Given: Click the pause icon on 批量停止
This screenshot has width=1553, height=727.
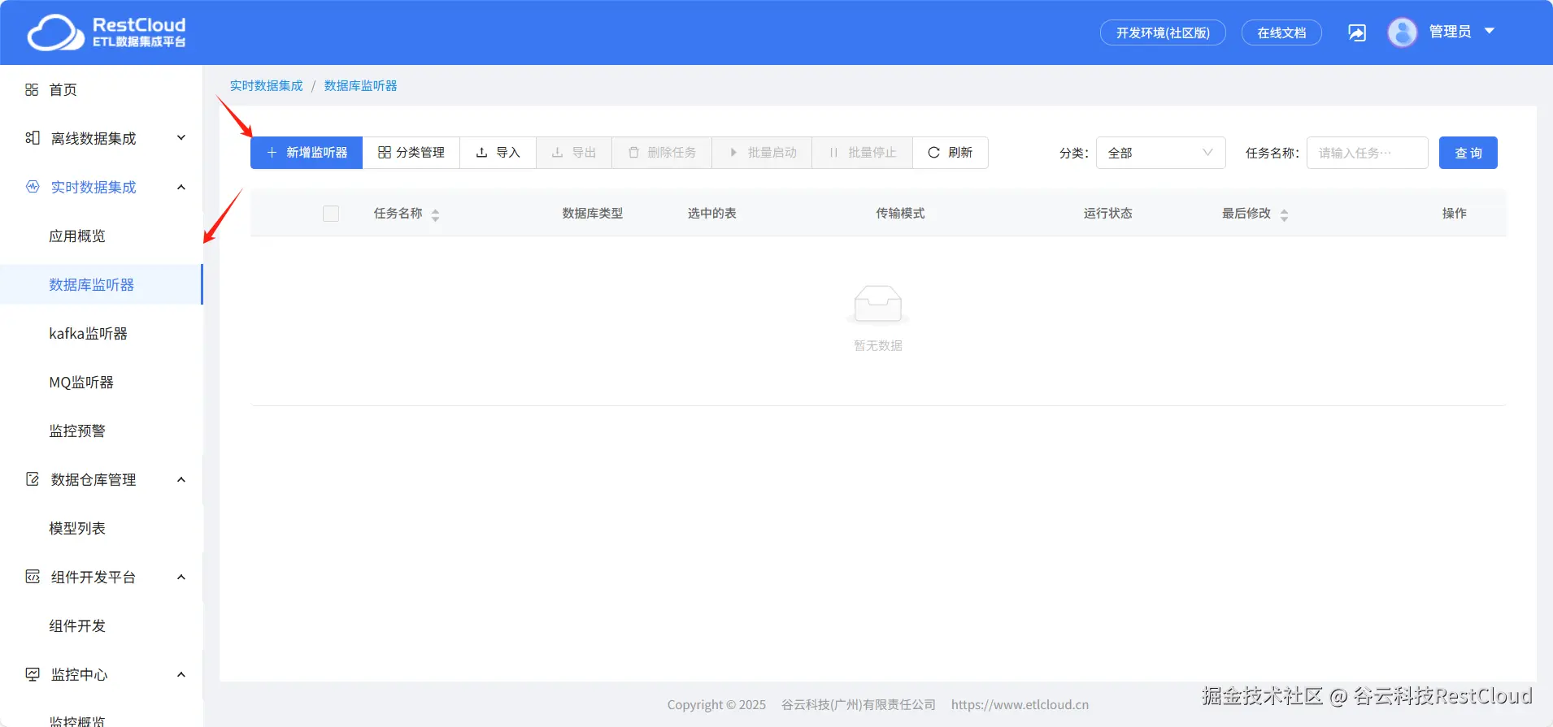Looking at the screenshot, I should (x=833, y=153).
